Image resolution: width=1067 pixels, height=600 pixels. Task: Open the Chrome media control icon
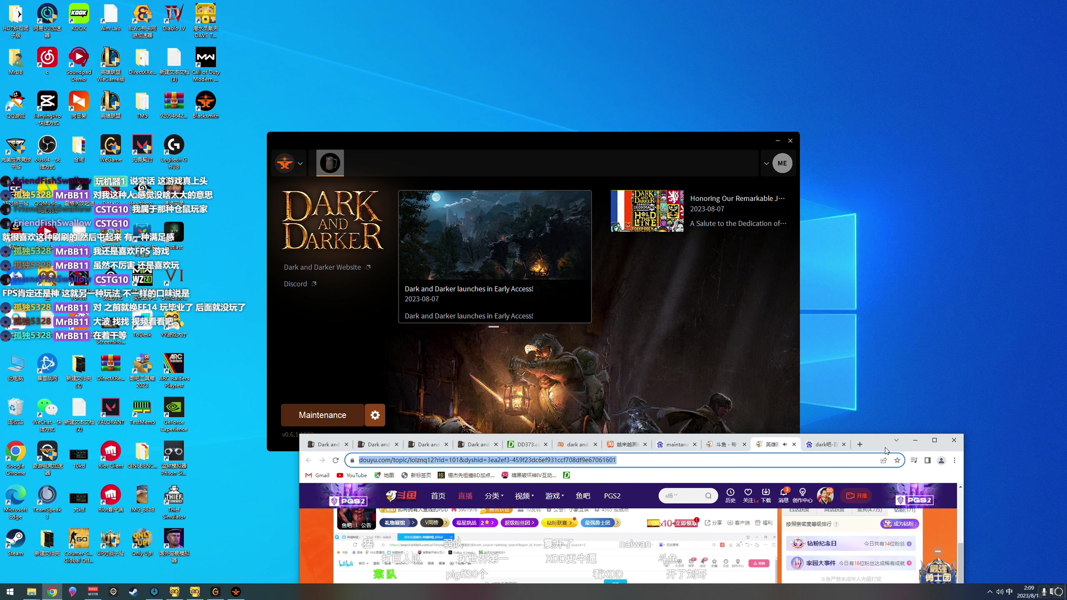click(914, 460)
